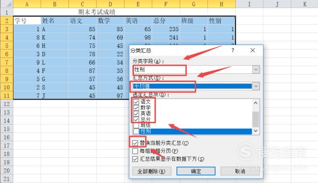The height and width of the screenshot is (183, 318).
Task: Click the 数学 header cell in sheet
Action: [110, 21]
